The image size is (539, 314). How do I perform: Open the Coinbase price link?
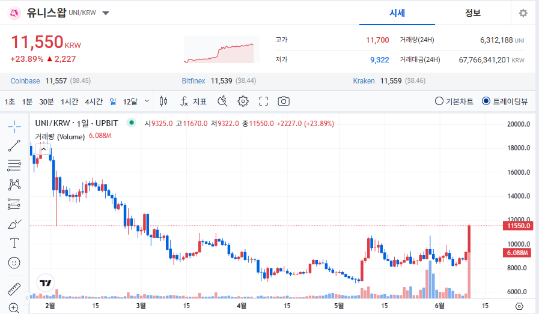(25, 81)
